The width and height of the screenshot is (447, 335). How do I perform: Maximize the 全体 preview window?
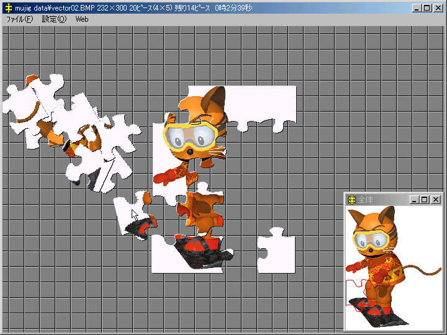(425, 199)
